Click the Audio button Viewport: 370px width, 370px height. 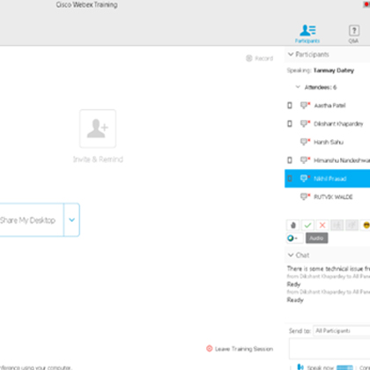point(316,238)
